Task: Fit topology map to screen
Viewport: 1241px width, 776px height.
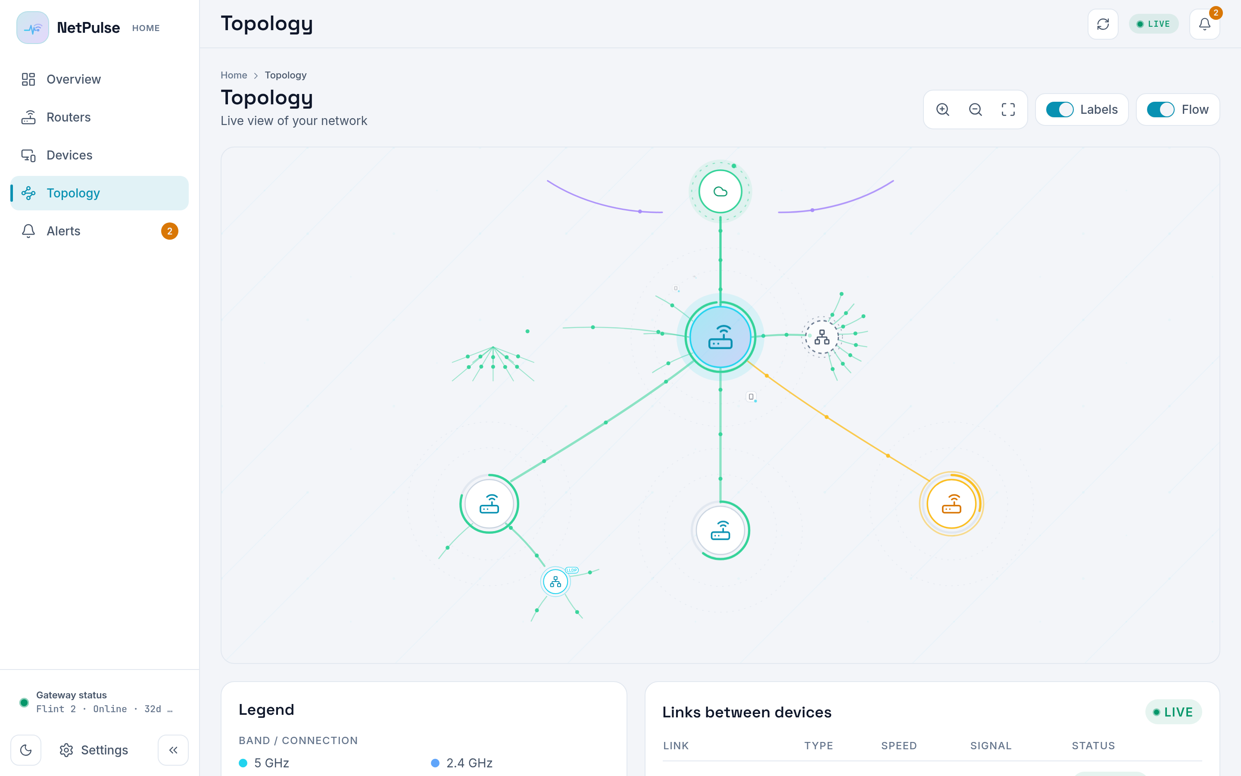Action: click(1008, 110)
